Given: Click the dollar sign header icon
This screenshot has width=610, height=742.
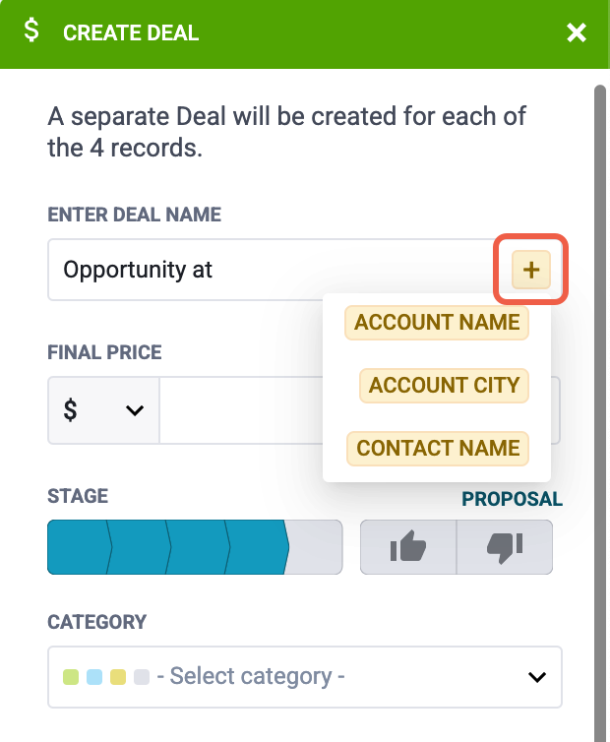Looking at the screenshot, I should [x=32, y=31].
